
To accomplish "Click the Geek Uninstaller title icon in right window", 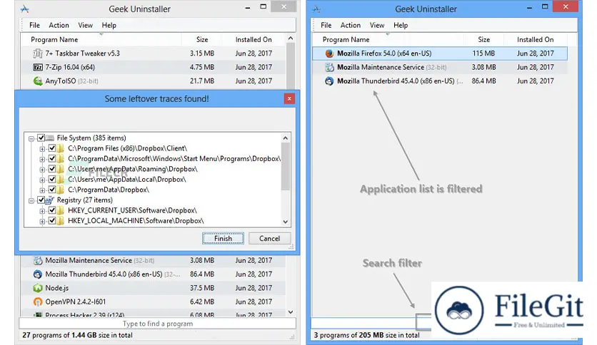I will click(x=317, y=9).
